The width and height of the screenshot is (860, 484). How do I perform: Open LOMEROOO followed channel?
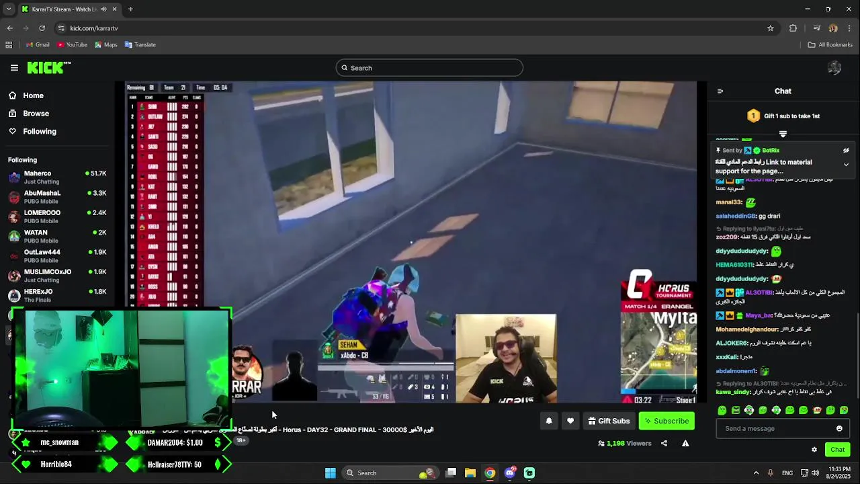tap(57, 216)
